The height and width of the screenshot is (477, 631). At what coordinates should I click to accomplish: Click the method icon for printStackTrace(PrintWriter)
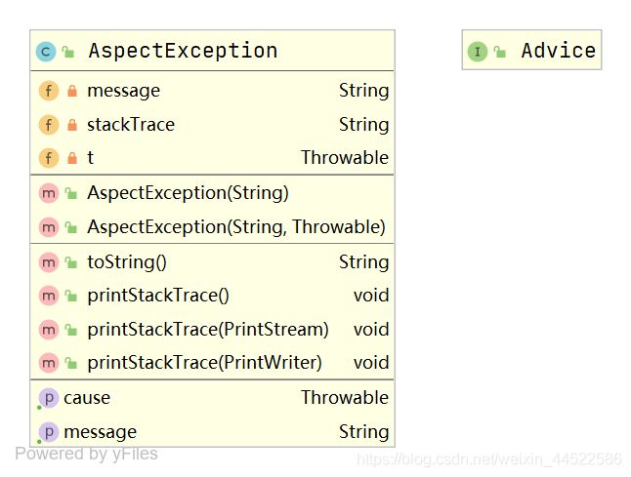[x=49, y=363]
